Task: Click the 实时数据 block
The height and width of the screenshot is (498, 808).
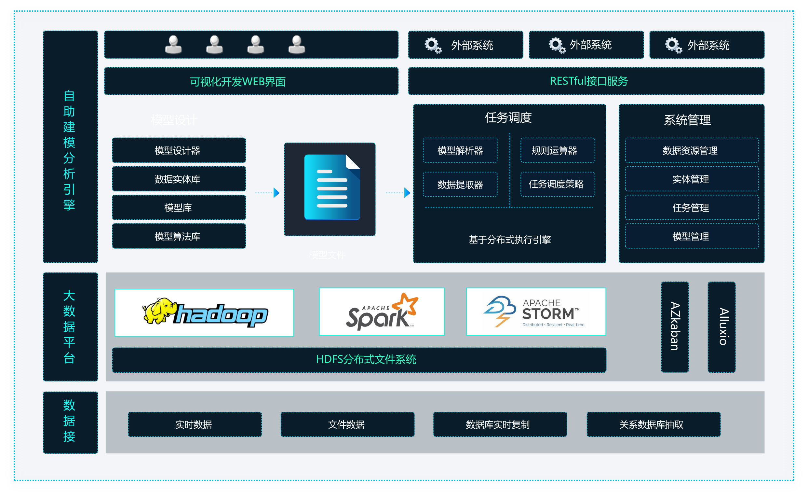Action: [195, 424]
